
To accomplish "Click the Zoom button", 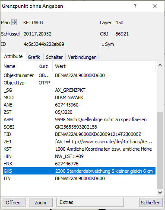I will (x=41, y=203).
